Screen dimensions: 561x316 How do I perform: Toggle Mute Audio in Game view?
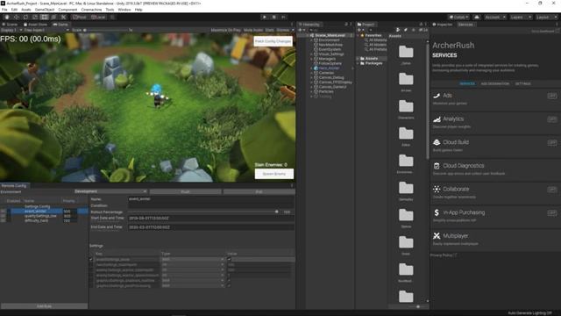[x=253, y=30]
